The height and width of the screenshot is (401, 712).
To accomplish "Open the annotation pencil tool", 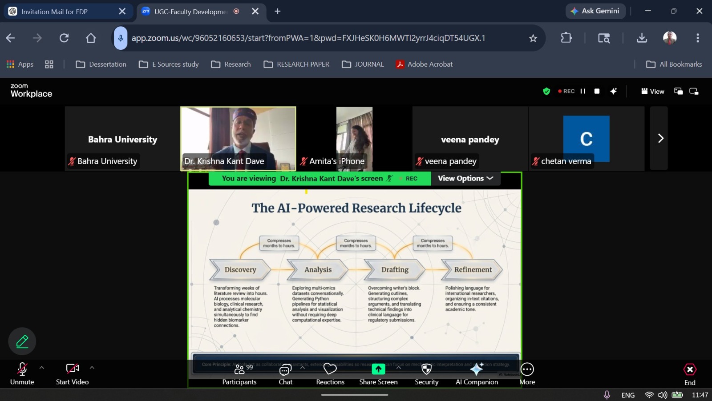I will tap(22, 341).
